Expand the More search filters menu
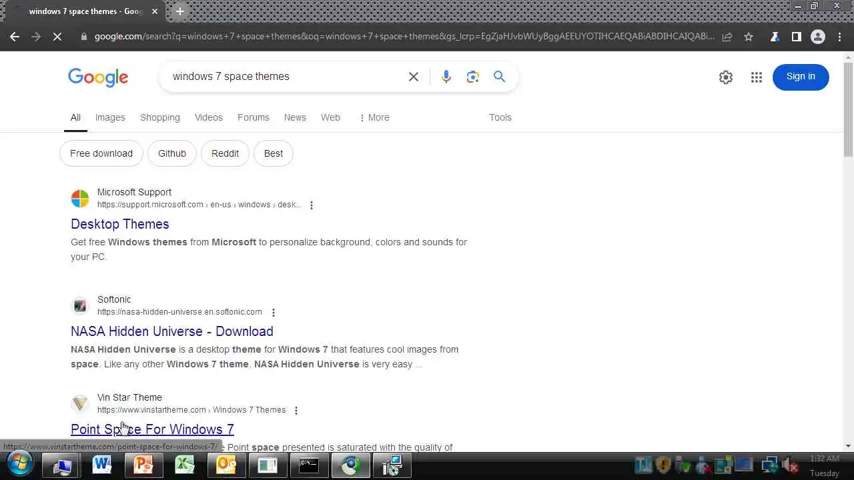This screenshot has height=480, width=854. pyautogui.click(x=374, y=117)
